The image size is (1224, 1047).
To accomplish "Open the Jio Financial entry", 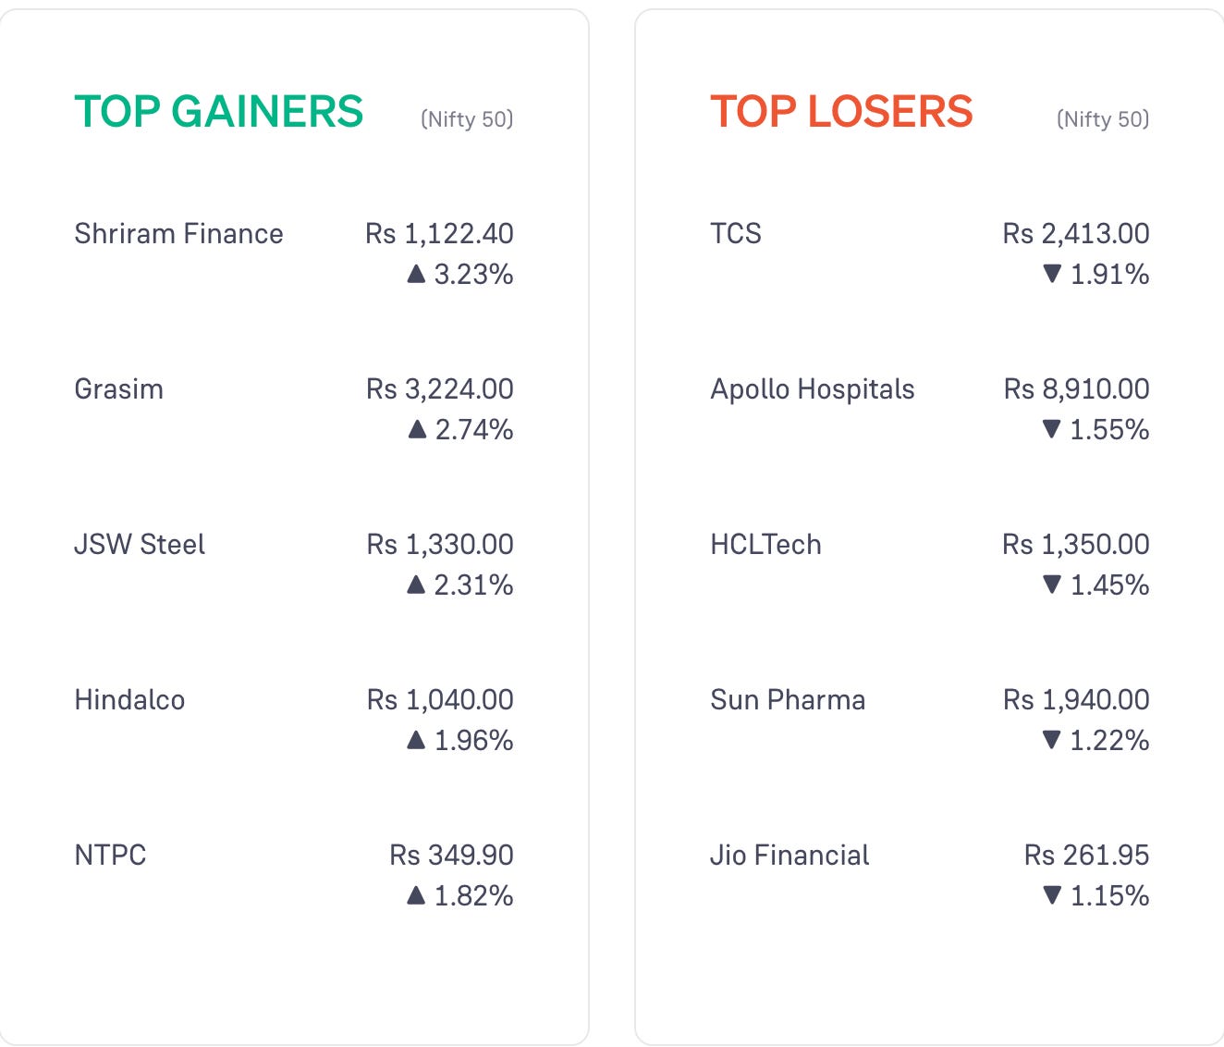I will [x=789, y=855].
